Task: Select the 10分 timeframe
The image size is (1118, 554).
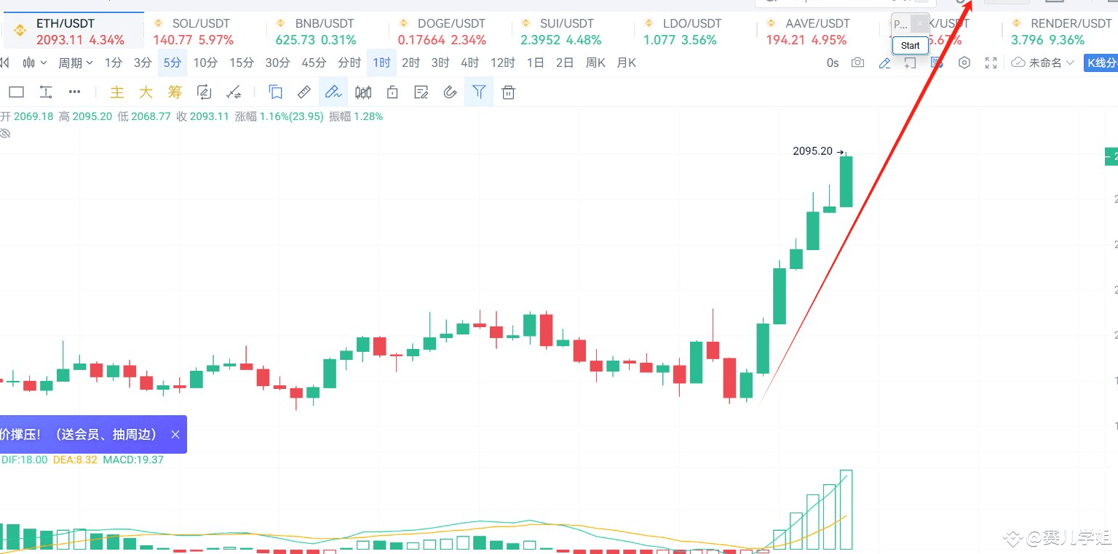Action: 205,63
